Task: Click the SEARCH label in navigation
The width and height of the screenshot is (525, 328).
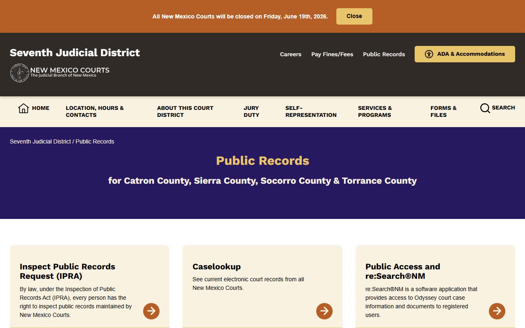Action: [503, 108]
